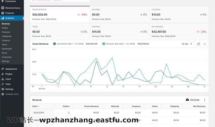This screenshot has height=127, width=215.
Task: Open Downloads analytics submenu item
Action: 7,49
